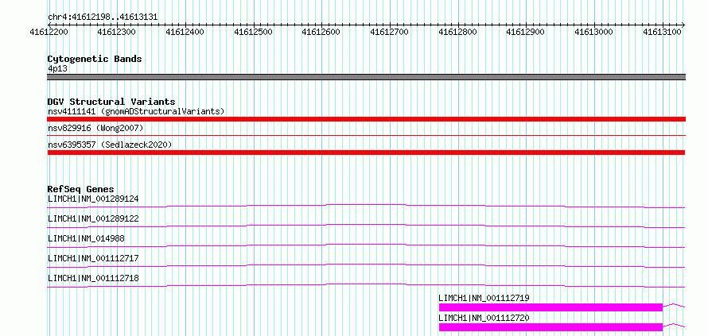
Task: Open LIMCH1|NM_001112720 transcript label
Action: click(484, 318)
